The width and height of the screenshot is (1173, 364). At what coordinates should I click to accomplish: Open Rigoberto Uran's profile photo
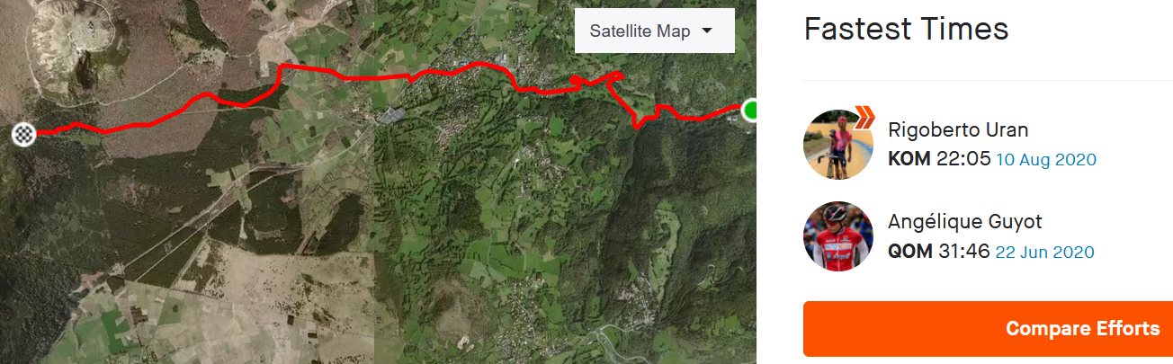[838, 145]
